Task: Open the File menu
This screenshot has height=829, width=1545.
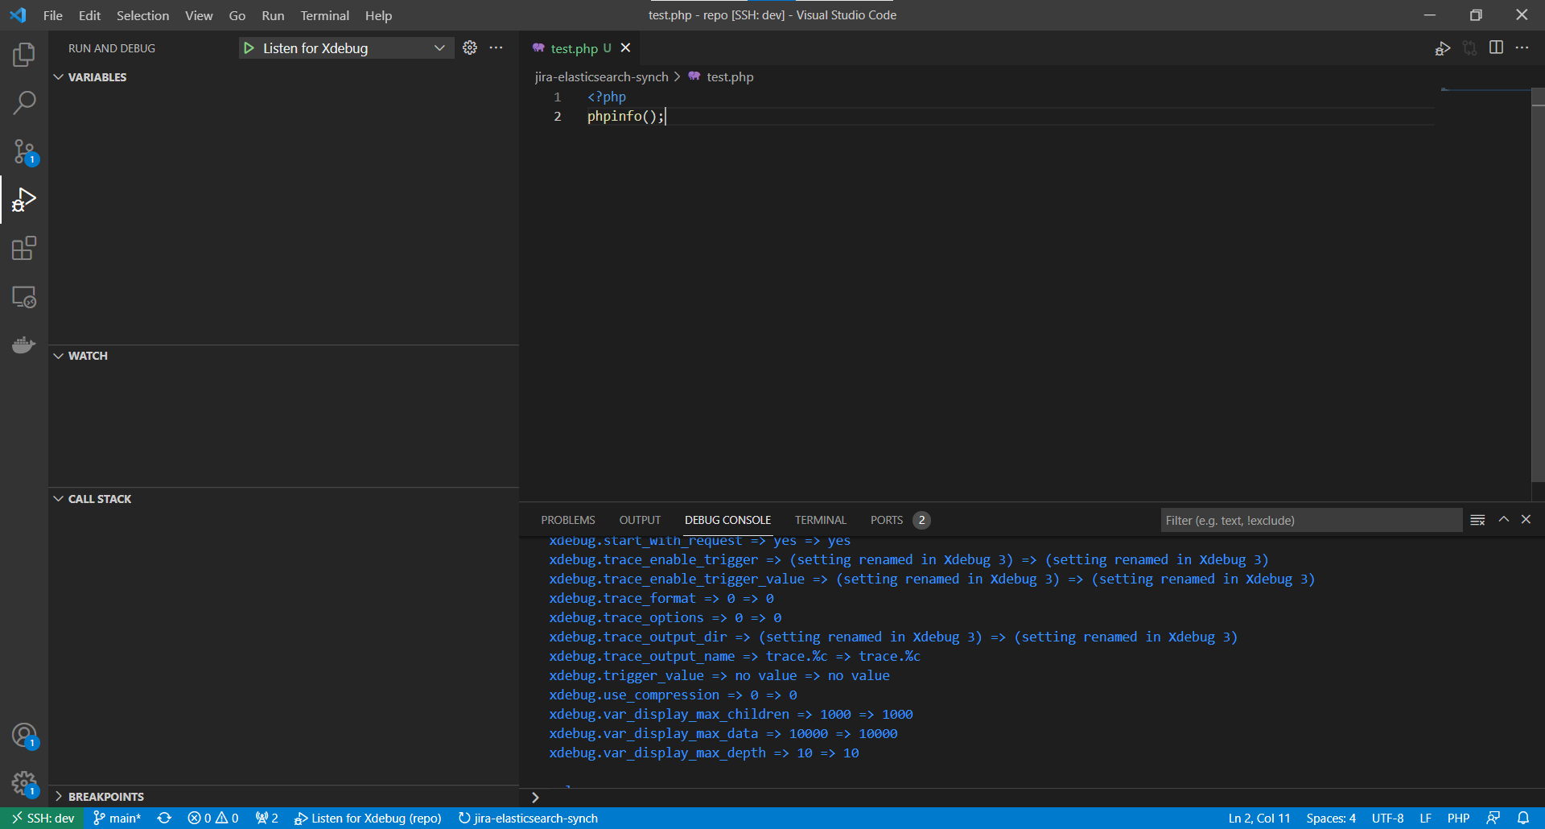Action: (53, 15)
